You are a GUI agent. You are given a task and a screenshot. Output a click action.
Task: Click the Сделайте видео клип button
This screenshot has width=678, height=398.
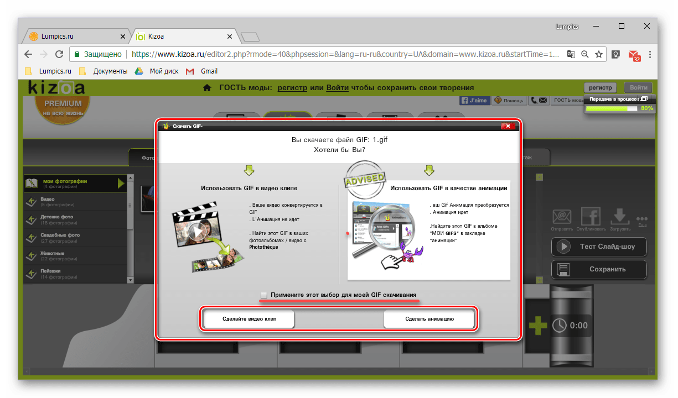point(249,320)
